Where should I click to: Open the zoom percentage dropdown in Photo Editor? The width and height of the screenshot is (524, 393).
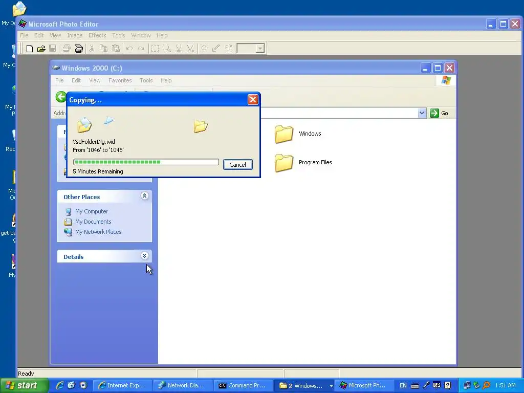pos(260,49)
